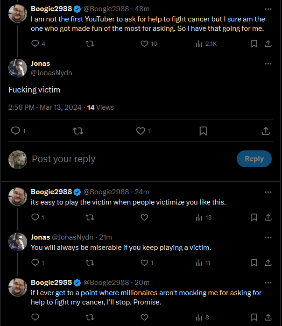Open Jonas's avatar on the main post

[18, 68]
